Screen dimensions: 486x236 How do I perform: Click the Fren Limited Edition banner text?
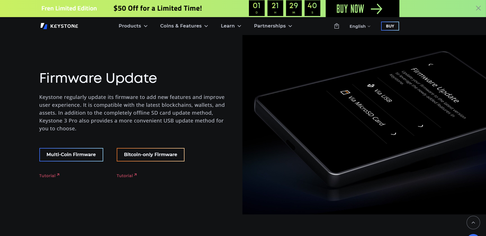(69, 8)
